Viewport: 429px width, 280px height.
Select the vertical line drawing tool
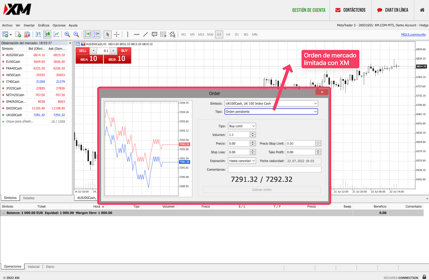click(128, 34)
